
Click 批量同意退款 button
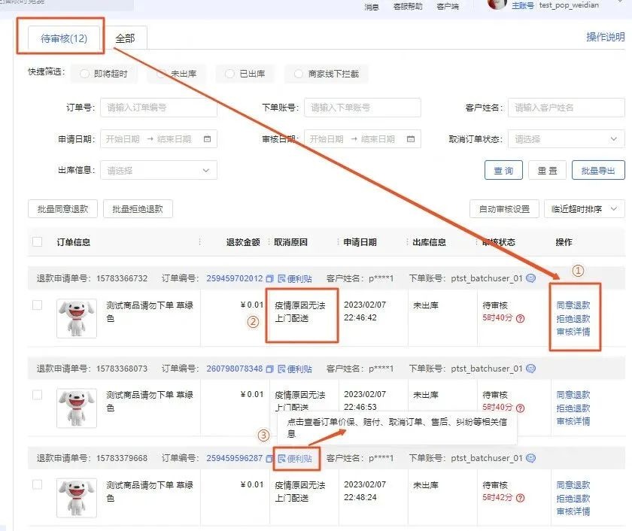pyautogui.click(x=63, y=209)
